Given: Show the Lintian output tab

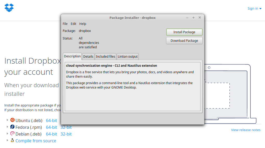Looking at the screenshot, I should point(128,57).
